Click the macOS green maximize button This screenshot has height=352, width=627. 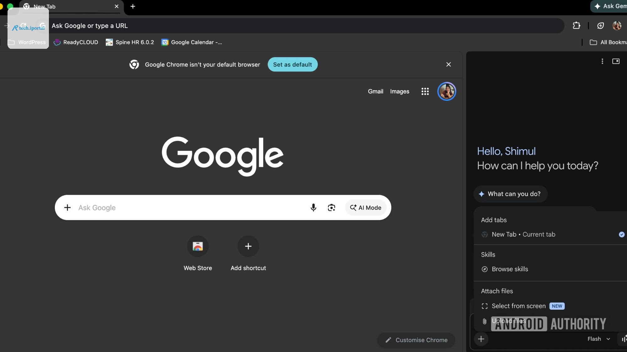(x=10, y=6)
